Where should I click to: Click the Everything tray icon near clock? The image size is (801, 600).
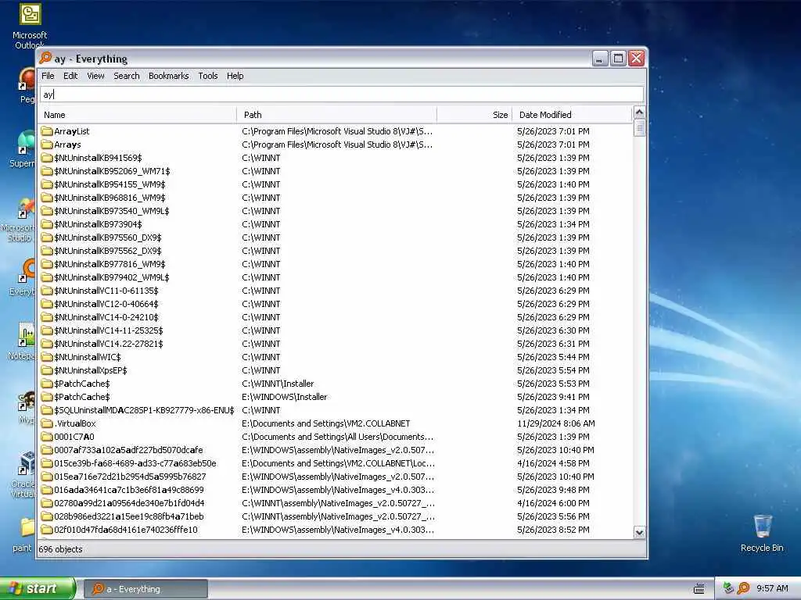pyautogui.click(x=743, y=588)
